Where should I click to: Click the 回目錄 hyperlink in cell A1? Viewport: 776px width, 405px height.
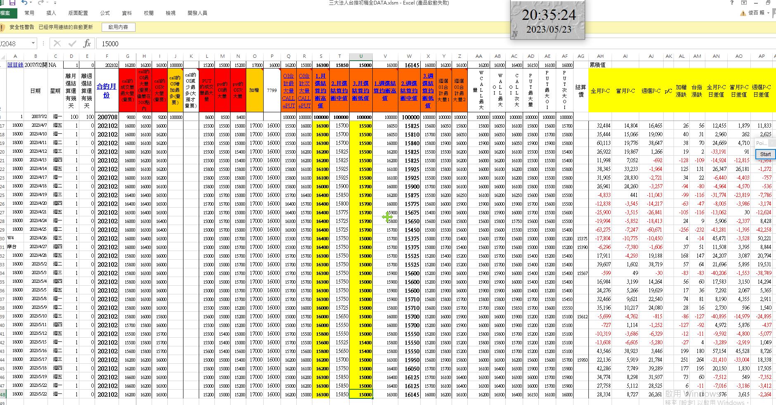(15, 65)
